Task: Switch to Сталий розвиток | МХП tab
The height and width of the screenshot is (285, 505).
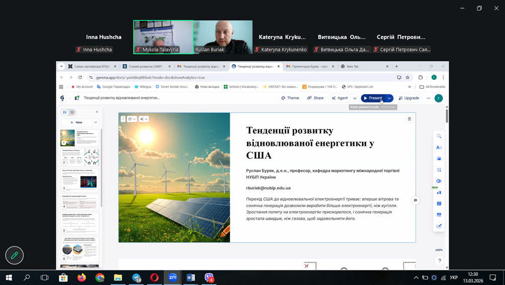Action: pos(147,66)
